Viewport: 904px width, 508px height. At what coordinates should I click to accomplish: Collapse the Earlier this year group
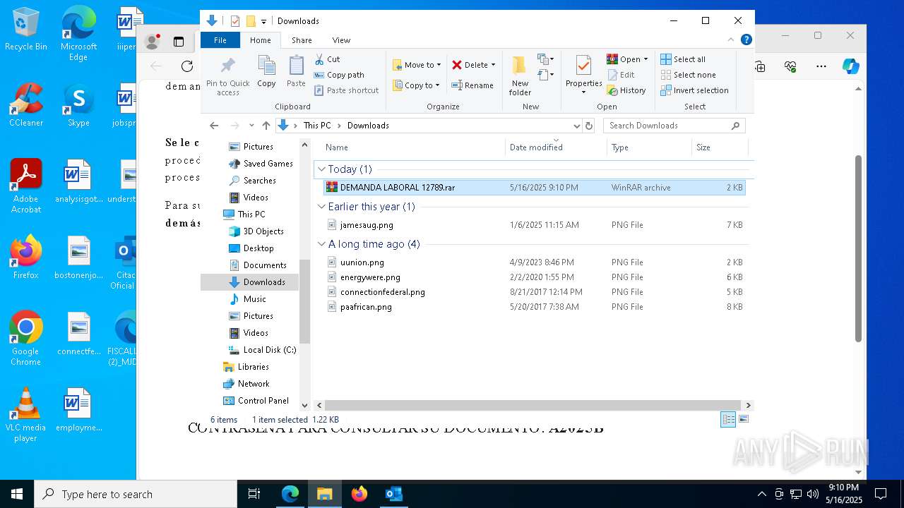tap(322, 207)
